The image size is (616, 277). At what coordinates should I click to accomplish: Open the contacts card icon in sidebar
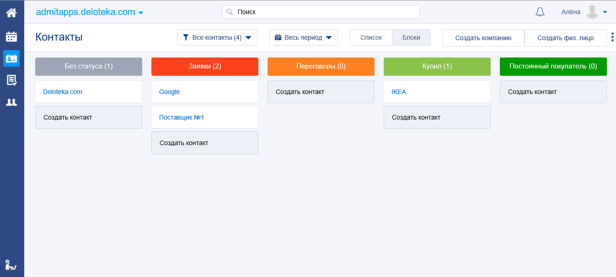click(11, 58)
